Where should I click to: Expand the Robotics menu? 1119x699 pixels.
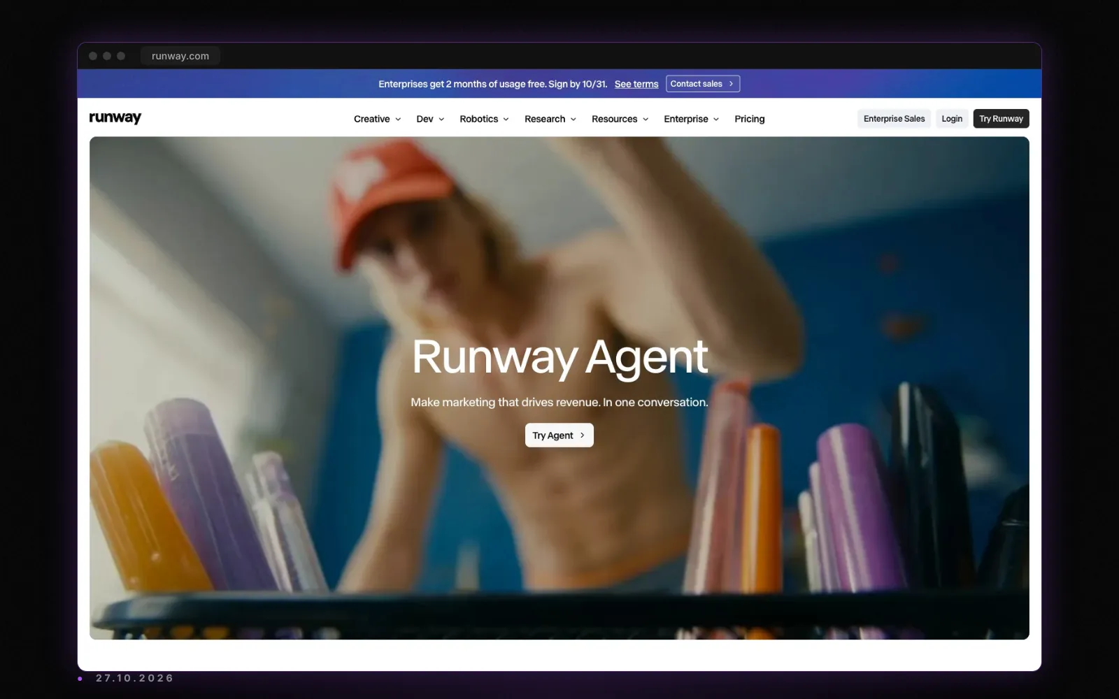click(484, 119)
